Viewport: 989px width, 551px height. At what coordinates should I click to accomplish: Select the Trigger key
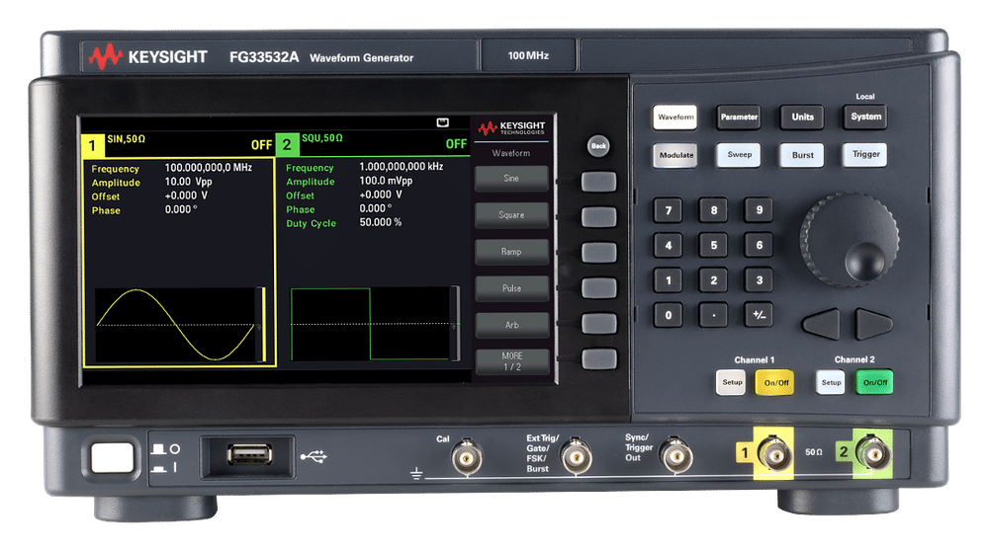pos(865,154)
